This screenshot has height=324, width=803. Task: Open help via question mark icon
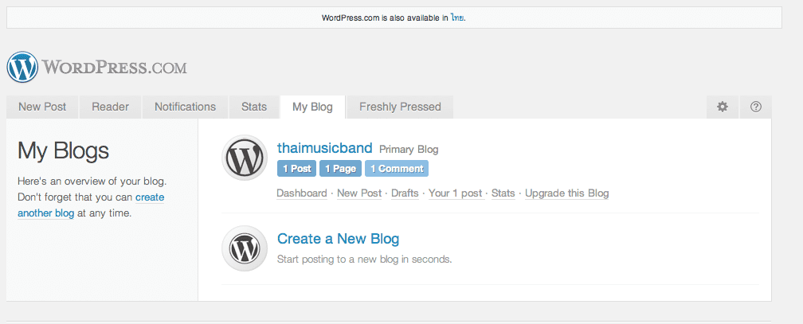(x=755, y=107)
